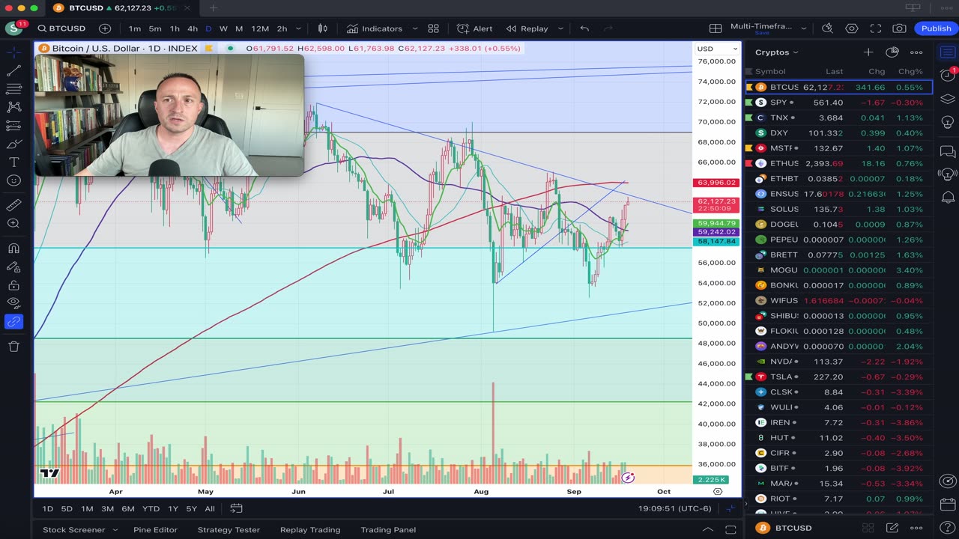
Task: Open the emoji icons tool
Action: coord(13,180)
